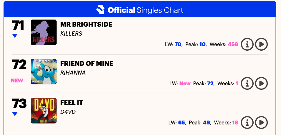Viewport: 281px width, 135px height.
Task: Play the Feel It preview
Action: (x=261, y=122)
